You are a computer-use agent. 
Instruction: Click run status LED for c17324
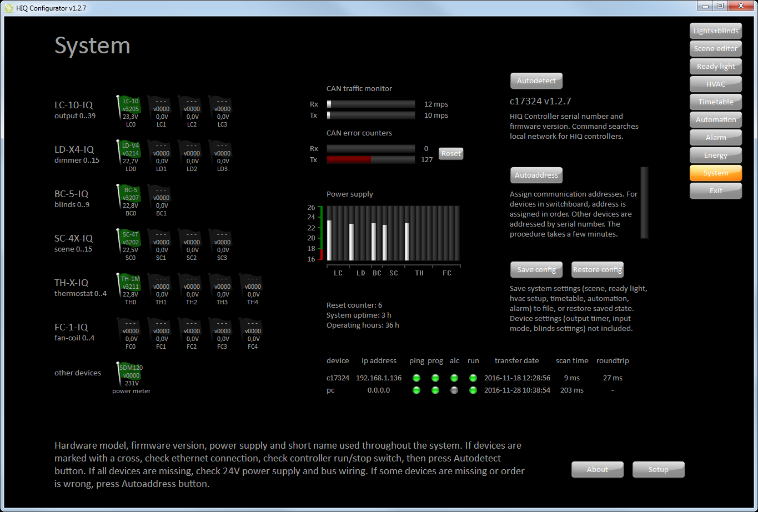[x=473, y=378]
